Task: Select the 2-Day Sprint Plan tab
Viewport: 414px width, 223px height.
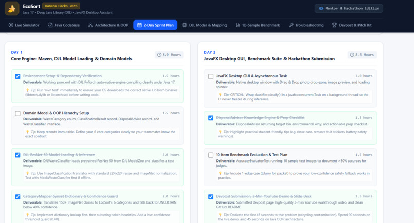Action: click(x=155, y=25)
